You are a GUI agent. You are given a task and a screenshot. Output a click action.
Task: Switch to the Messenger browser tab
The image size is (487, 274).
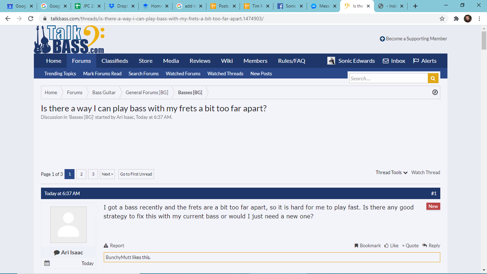click(323, 6)
